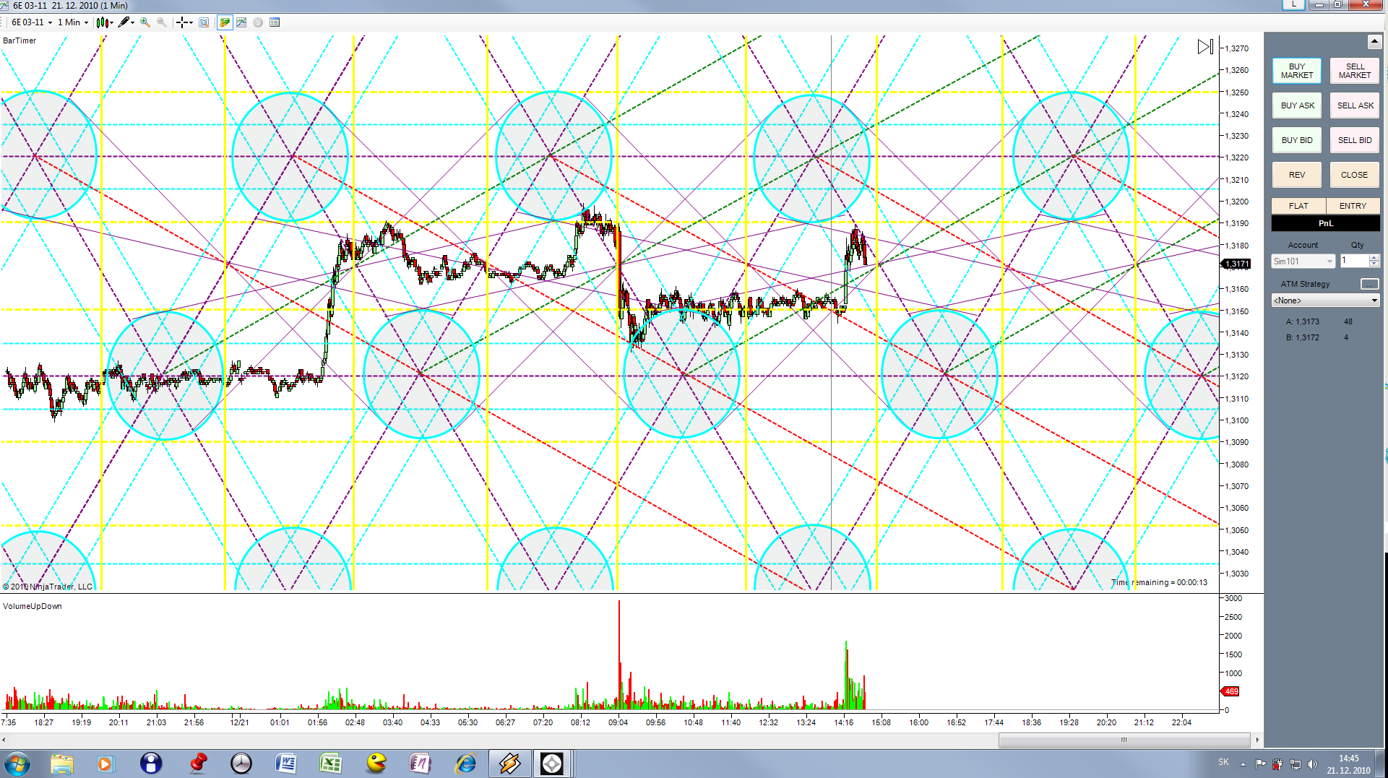The width and height of the screenshot is (1388, 778).
Task: Open the 1 Min interval dropdown
Action: coord(73,22)
